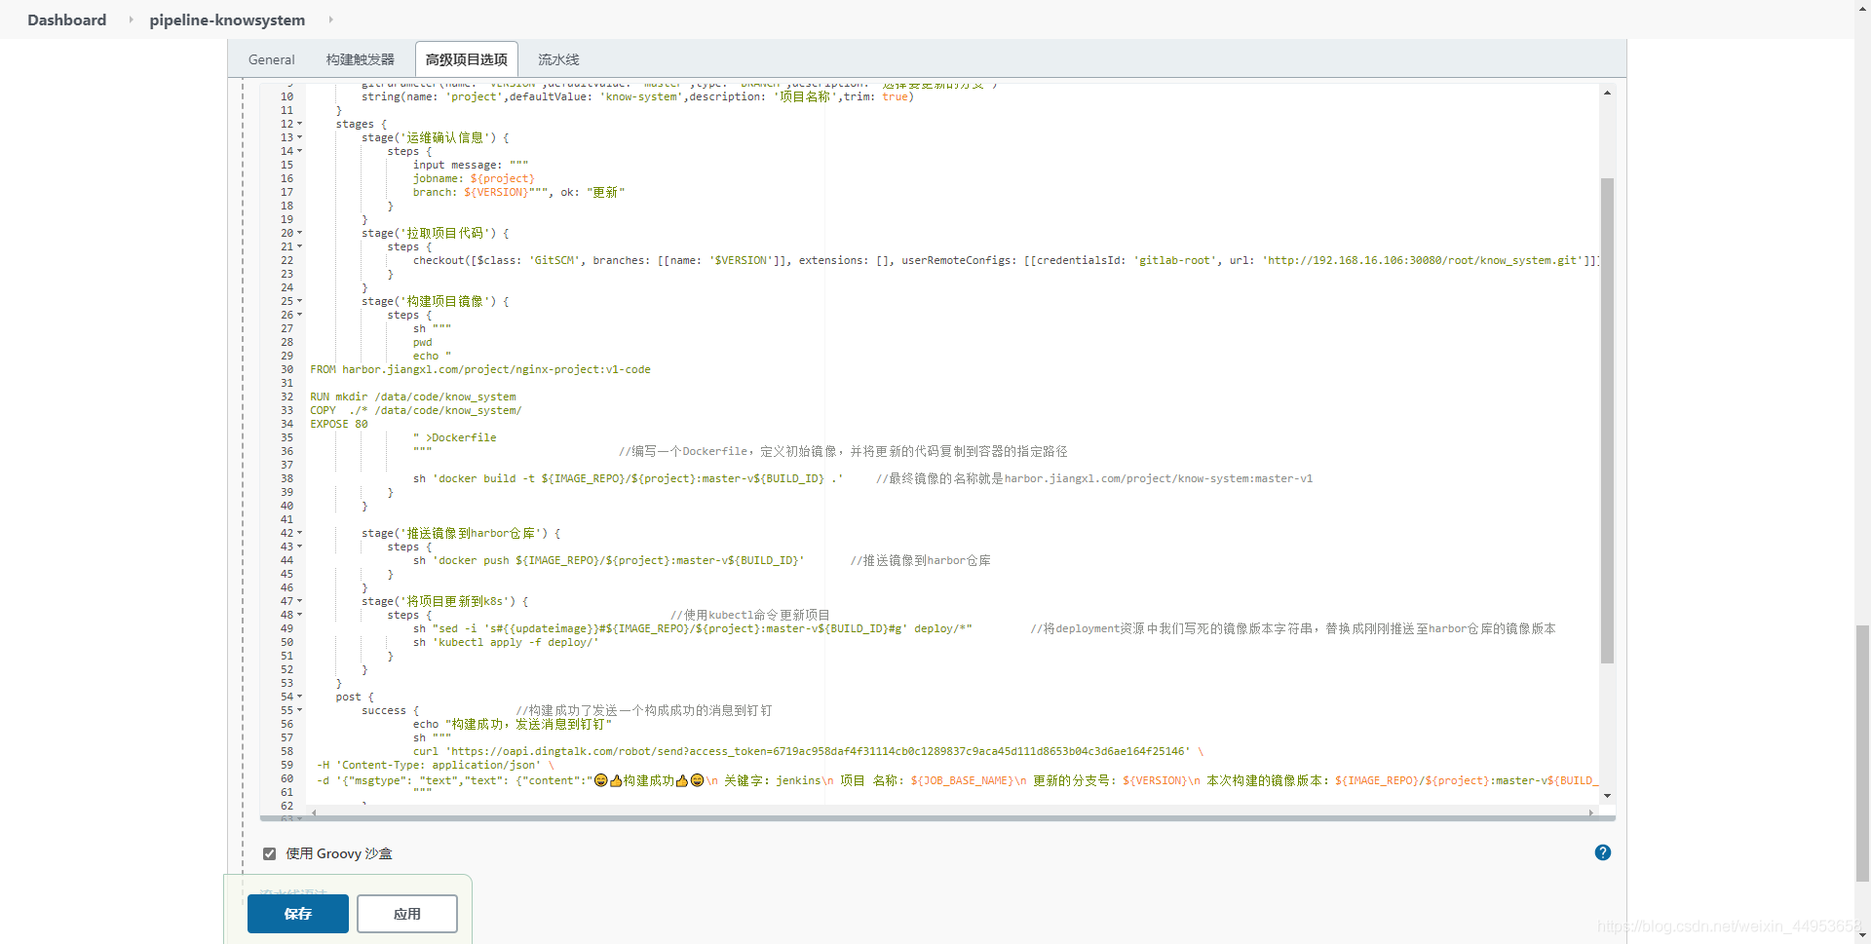
Task: Click the browser page's vertical scrollbar thumb
Action: [1862, 753]
